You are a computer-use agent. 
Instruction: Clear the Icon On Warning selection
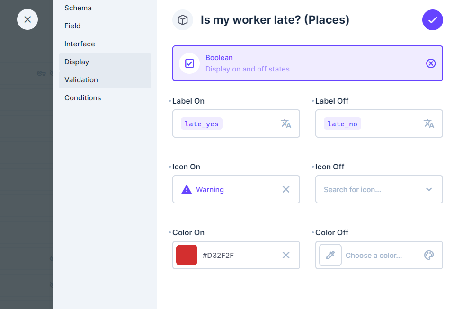286,189
